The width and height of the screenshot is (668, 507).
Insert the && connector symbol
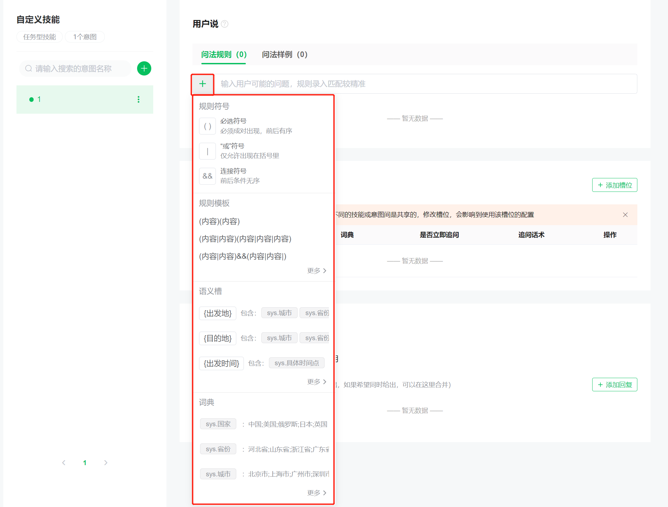(207, 176)
